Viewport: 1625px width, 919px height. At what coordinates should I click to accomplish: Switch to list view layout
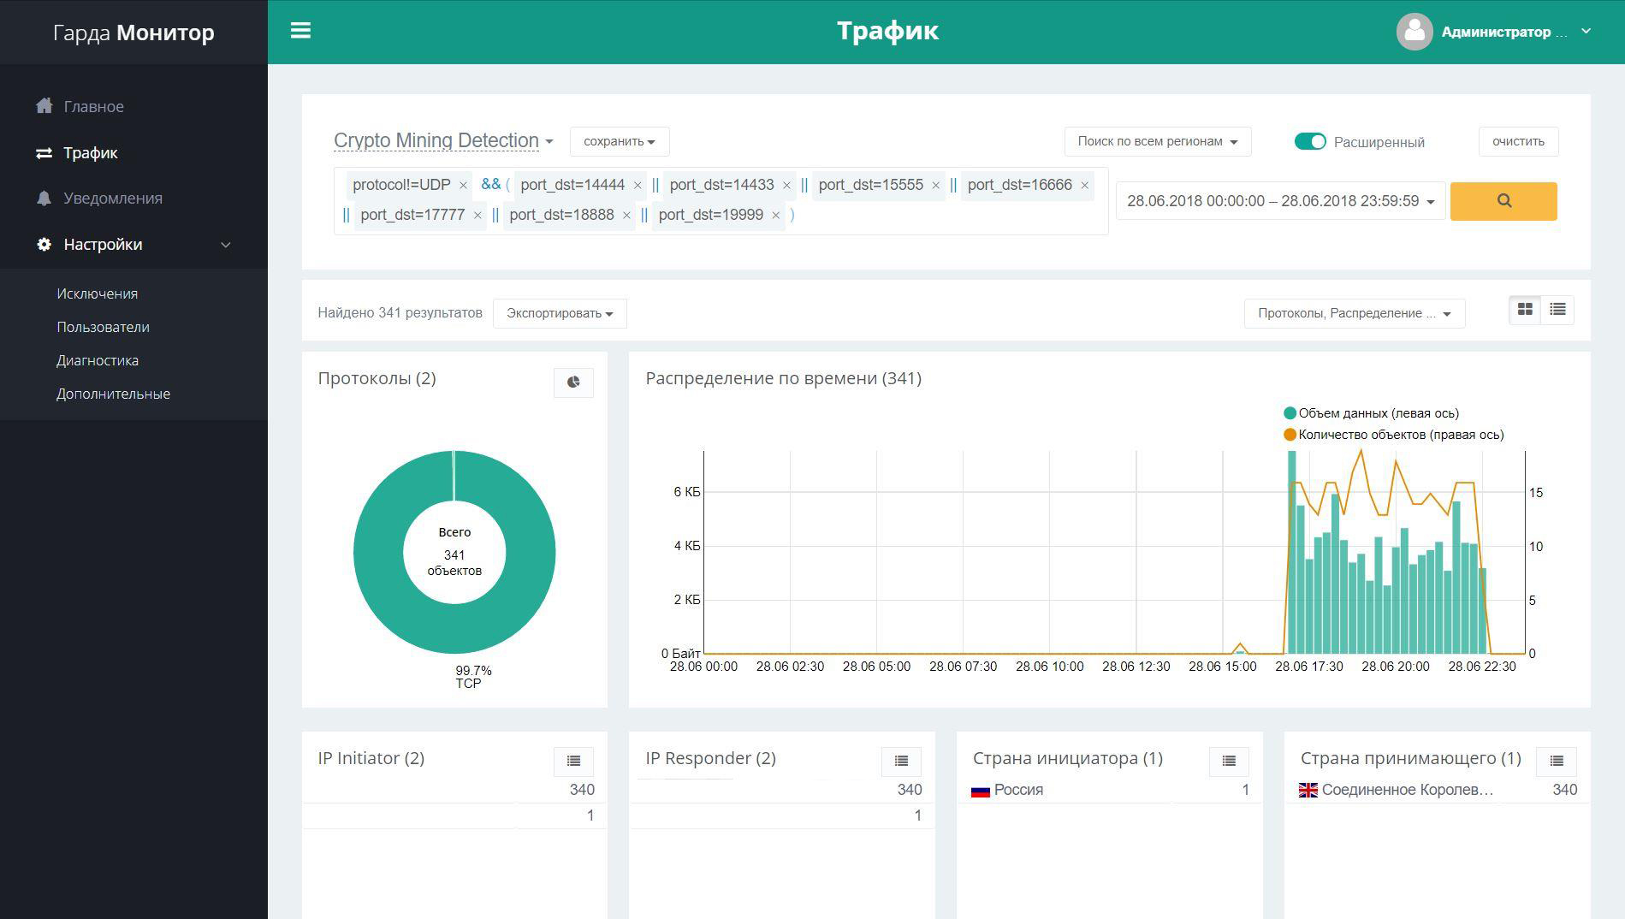(x=1557, y=310)
